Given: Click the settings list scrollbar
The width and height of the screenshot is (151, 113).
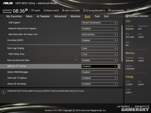Looking at the screenshot, I should click(122, 43).
